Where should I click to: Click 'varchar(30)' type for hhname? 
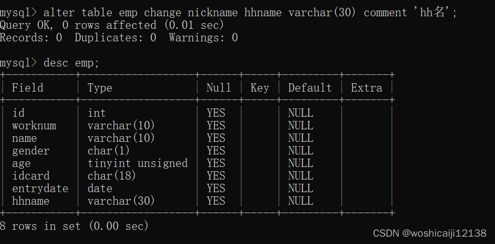click(x=121, y=201)
